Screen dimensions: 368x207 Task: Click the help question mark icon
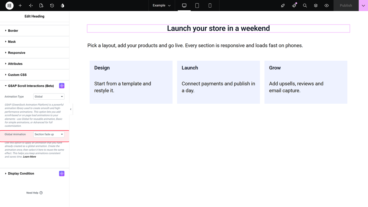[41, 193]
